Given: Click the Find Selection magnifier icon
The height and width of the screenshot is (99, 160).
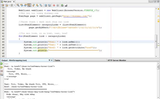Looking at the screenshot, I should click(18, 5).
